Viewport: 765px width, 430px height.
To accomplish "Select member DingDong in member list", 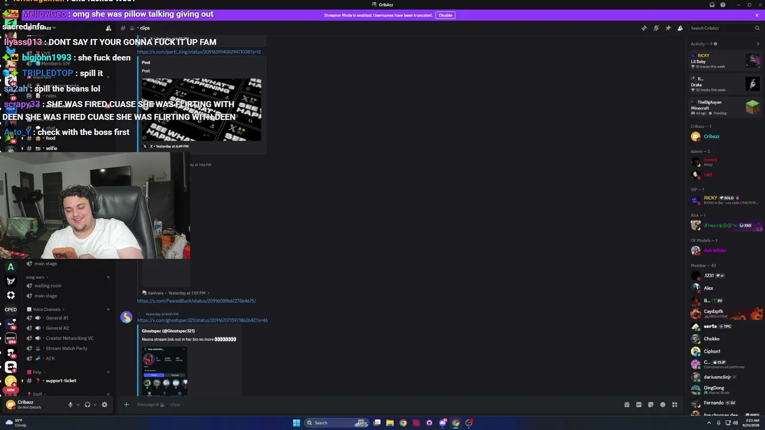I will click(x=726, y=389).
